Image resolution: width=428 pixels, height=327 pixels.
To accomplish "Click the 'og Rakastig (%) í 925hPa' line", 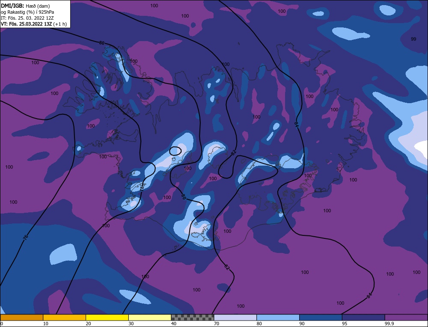I will [x=27, y=12].
